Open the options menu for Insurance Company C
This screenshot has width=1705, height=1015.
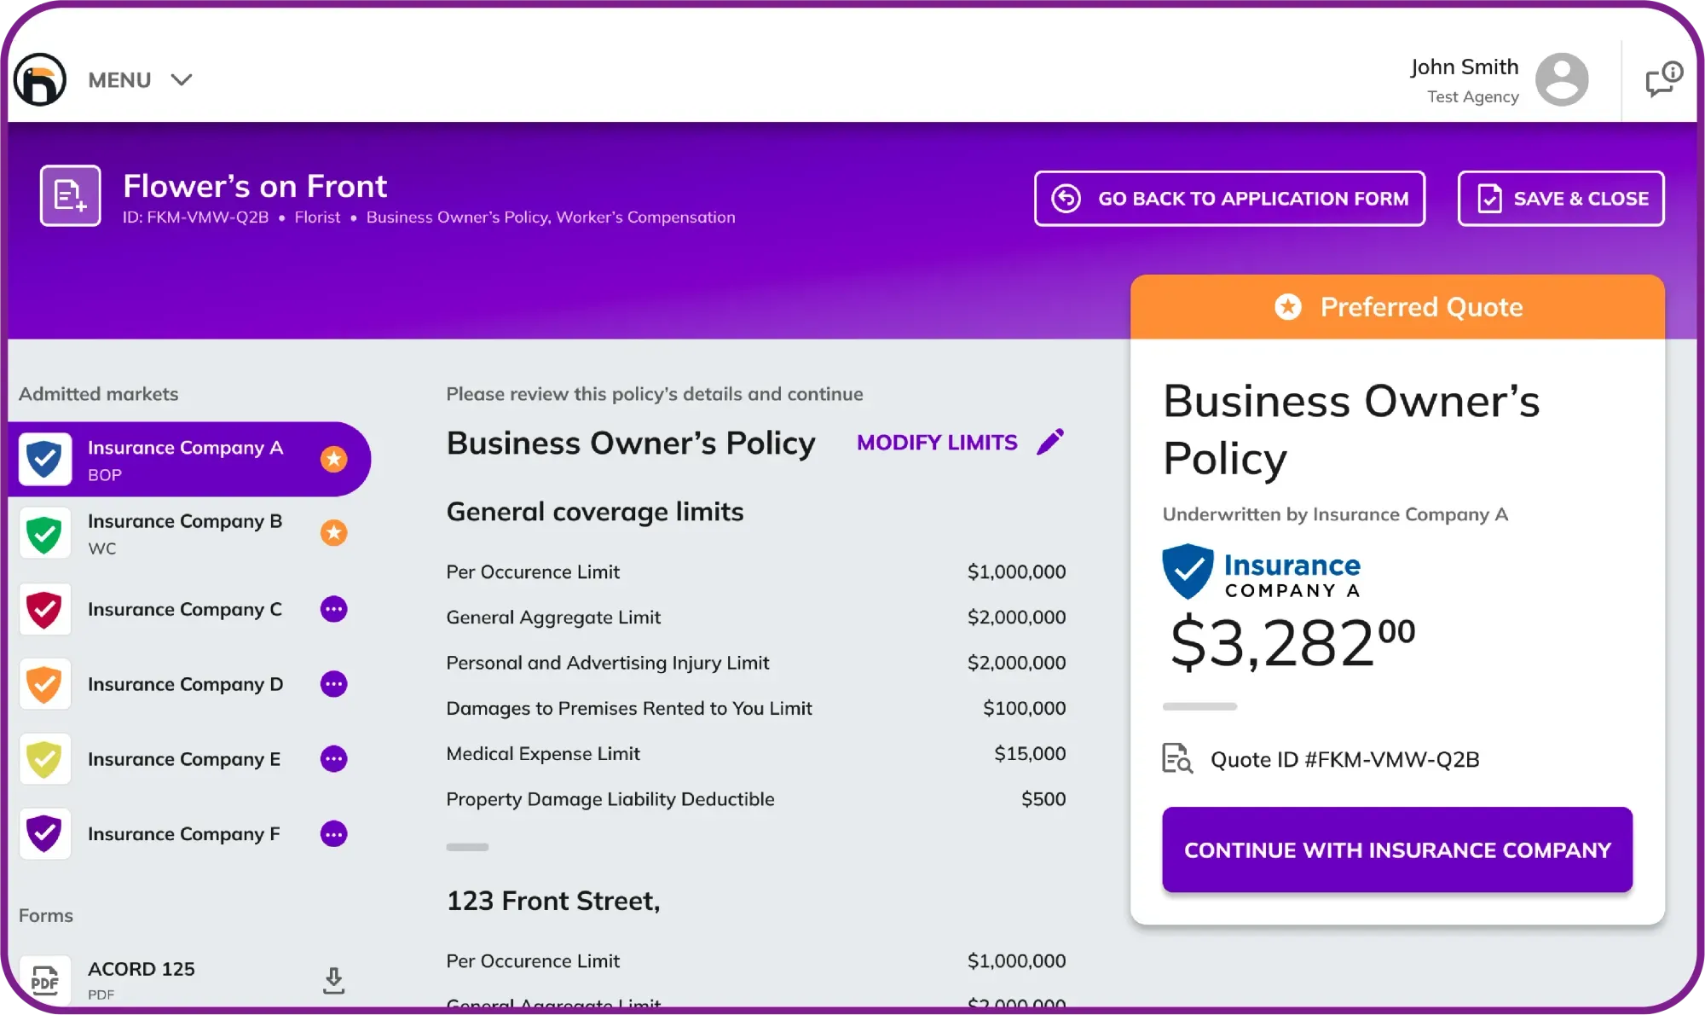[334, 609]
